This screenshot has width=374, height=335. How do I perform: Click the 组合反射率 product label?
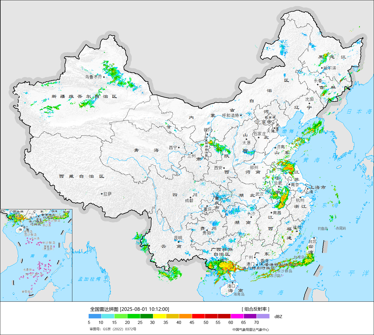[x=255, y=309]
